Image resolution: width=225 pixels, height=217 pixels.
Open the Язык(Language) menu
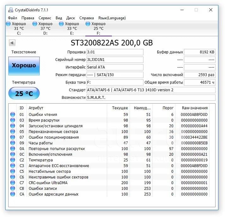(112, 18)
